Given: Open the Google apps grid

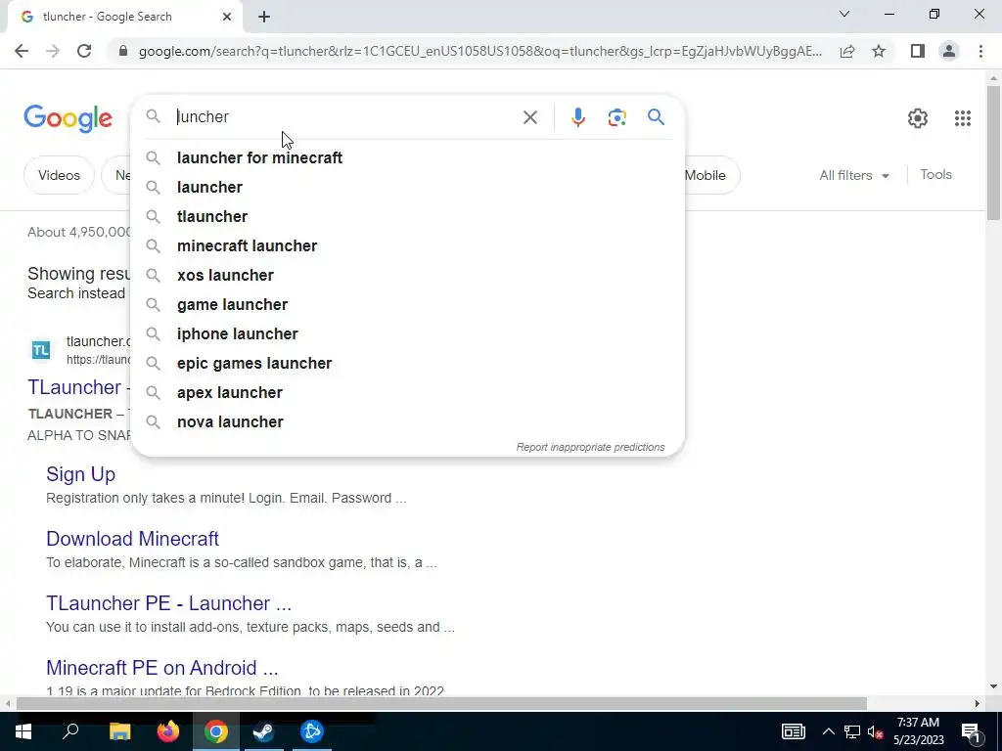Looking at the screenshot, I should click(x=963, y=118).
